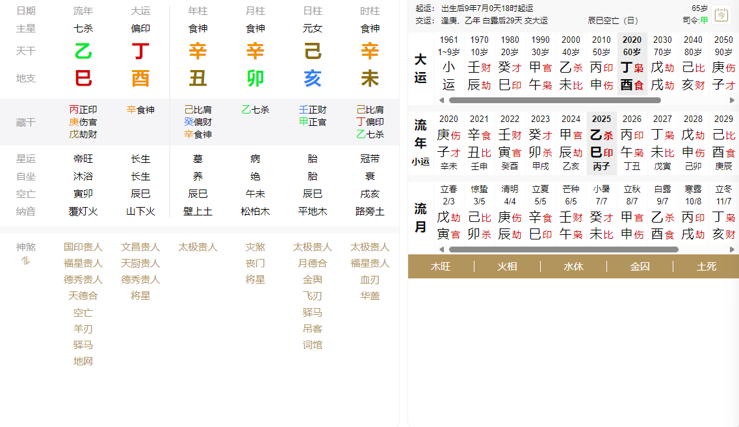This screenshot has width=739, height=427.
Task: Toggle the 神煞 sort arrows icon
Action: point(26,261)
